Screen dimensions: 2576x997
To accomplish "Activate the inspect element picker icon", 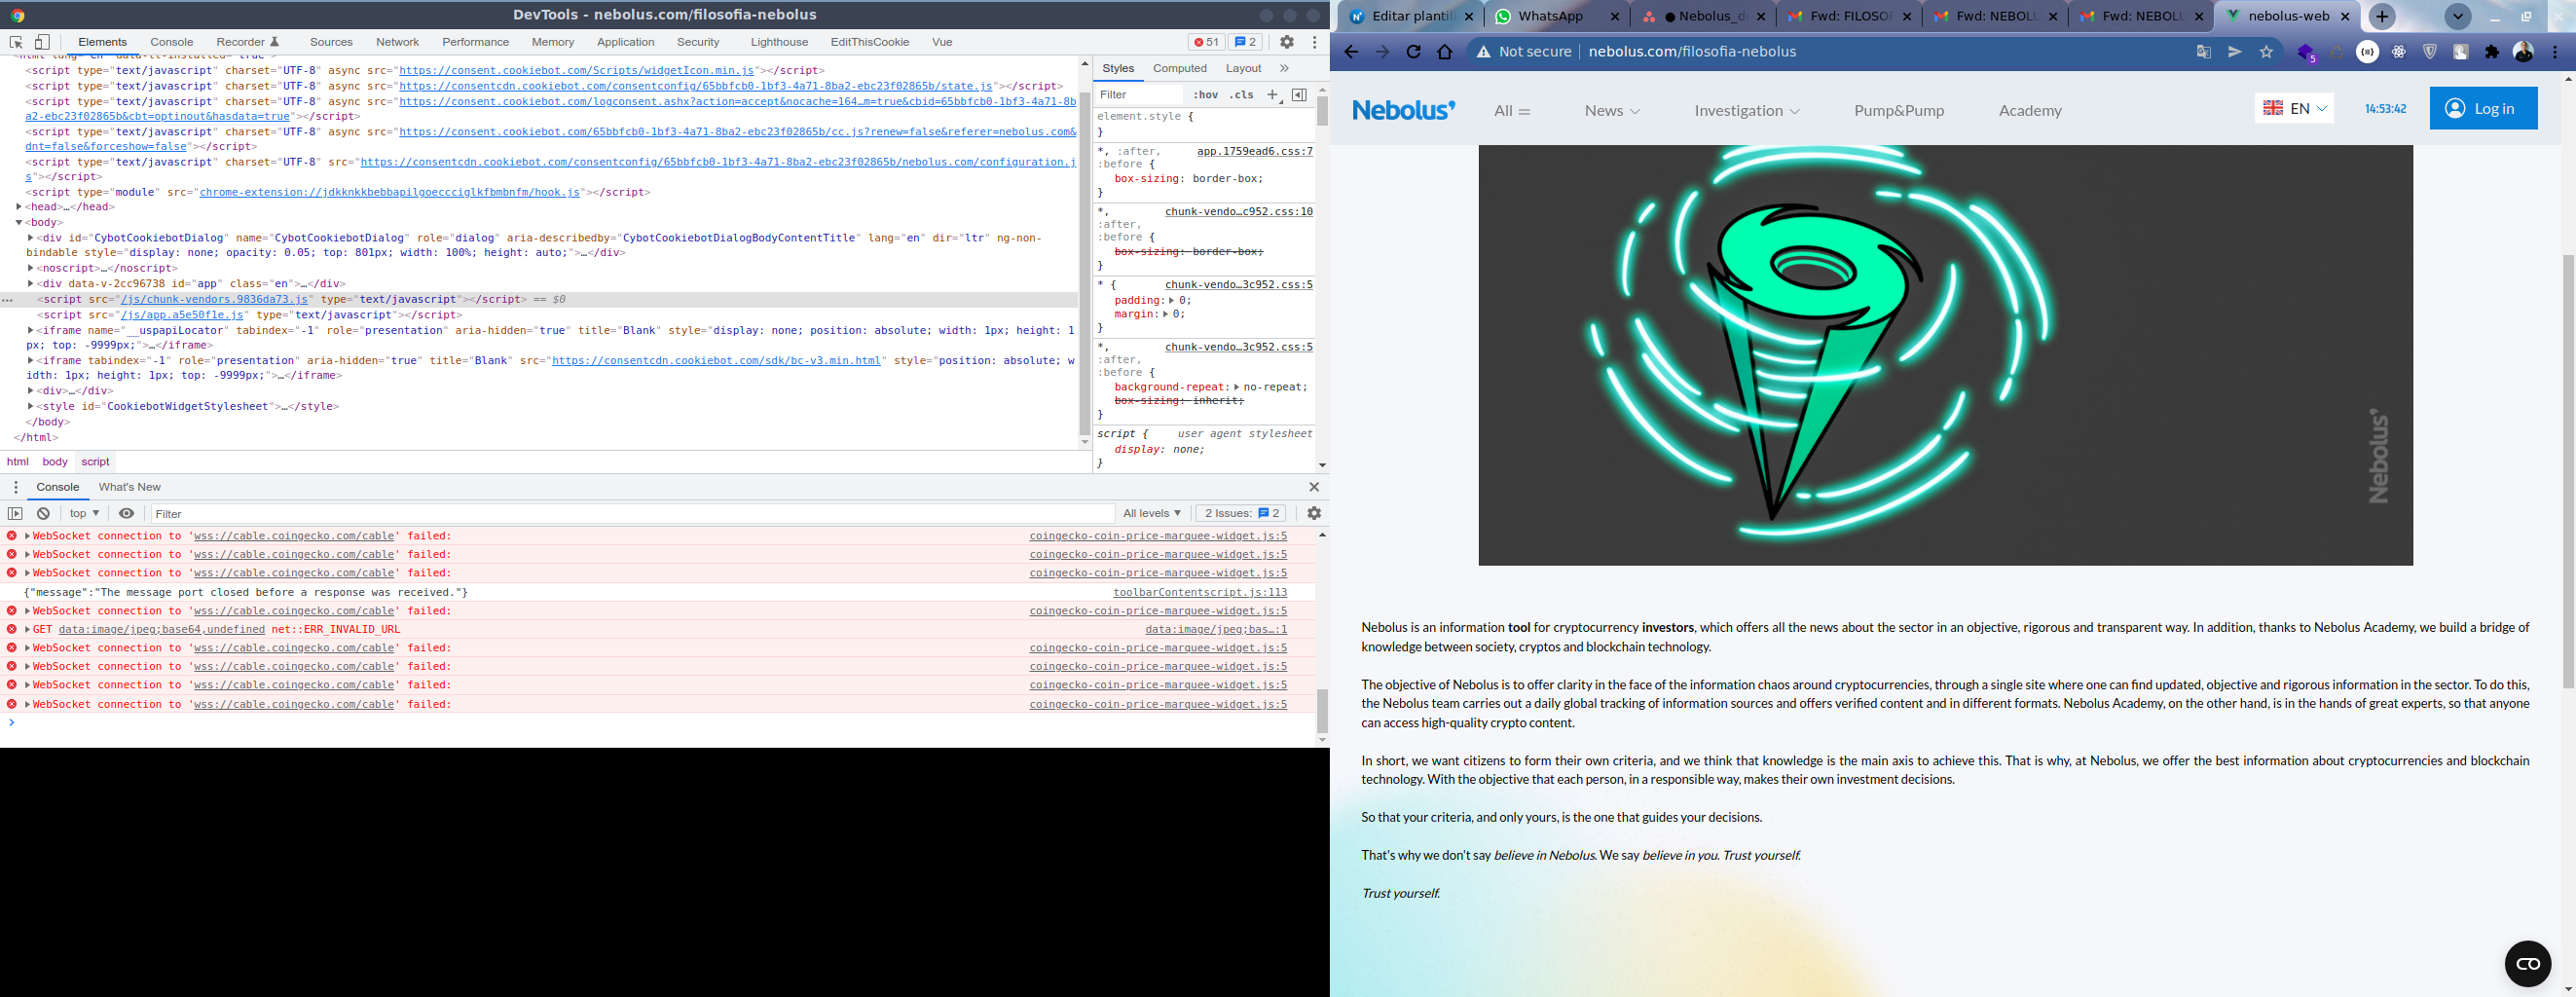I will coord(16,42).
